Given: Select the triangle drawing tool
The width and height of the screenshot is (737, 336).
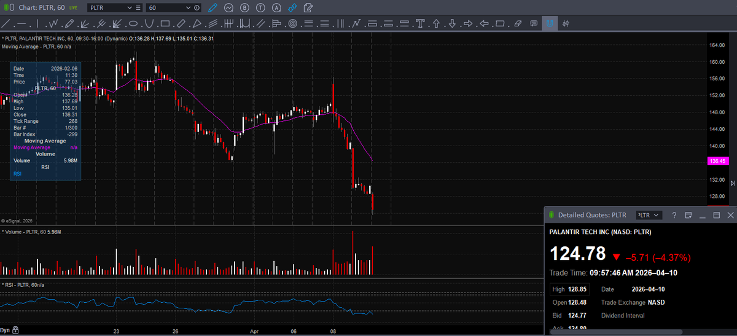Looking at the screenshot, I should click(x=197, y=23).
